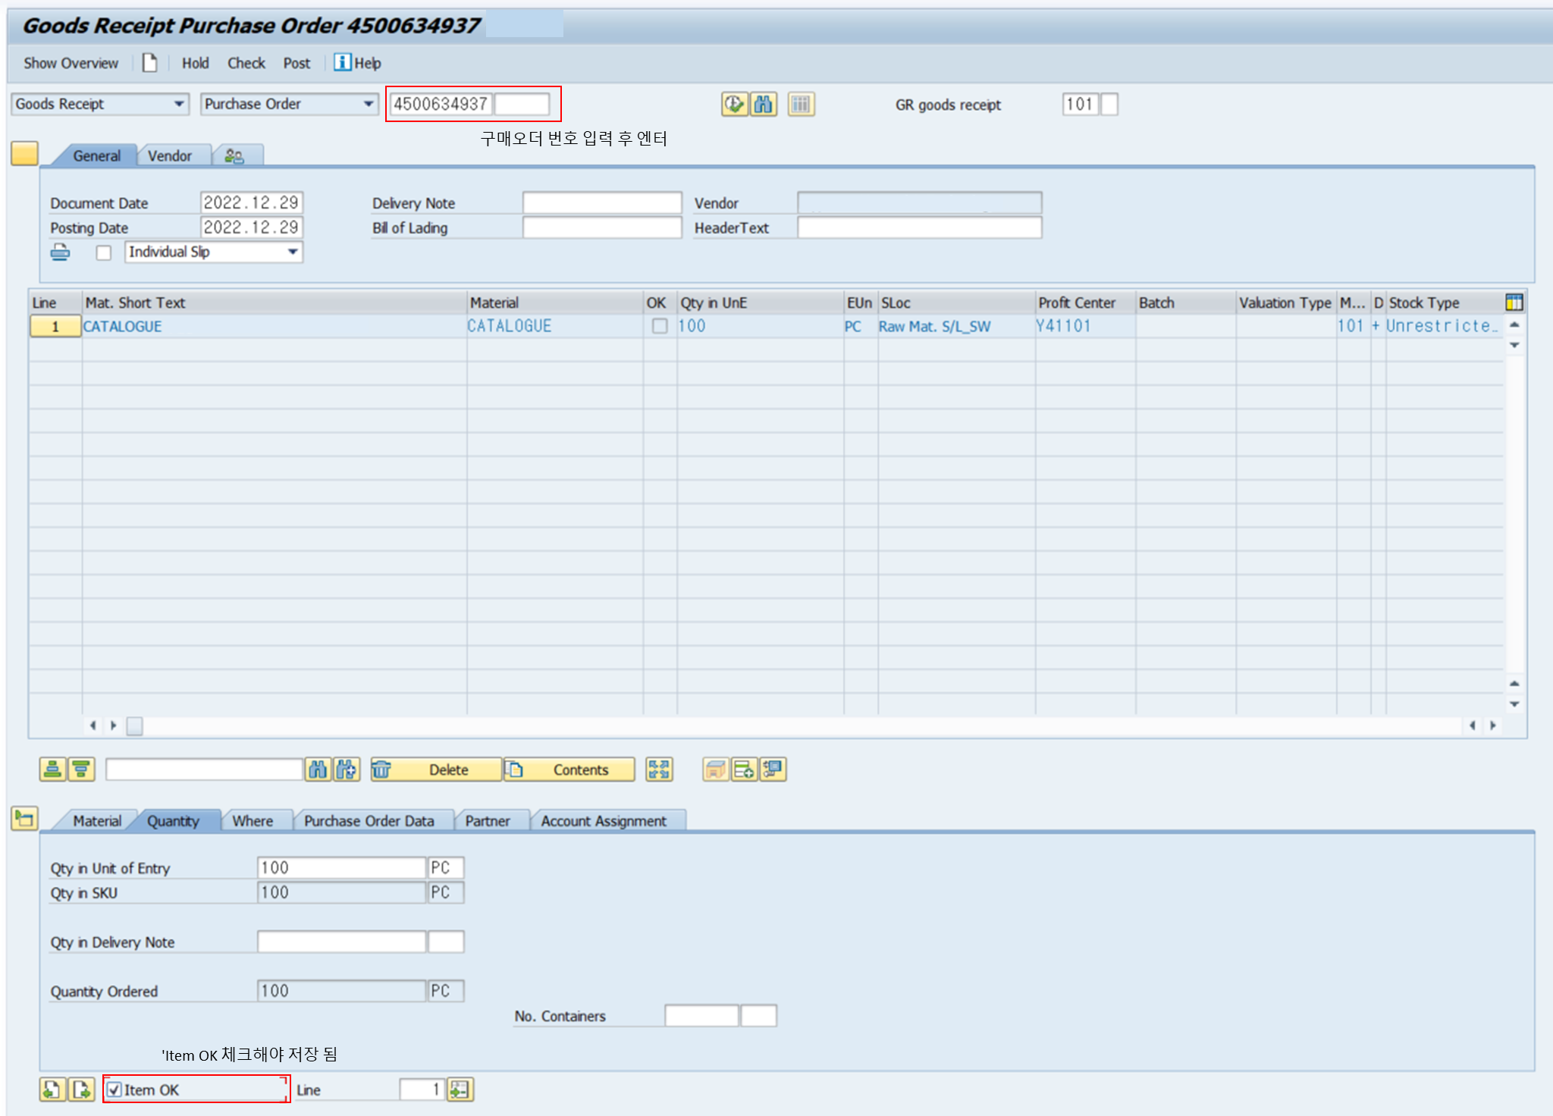Toggle the Item OK checkbox

click(x=115, y=1090)
